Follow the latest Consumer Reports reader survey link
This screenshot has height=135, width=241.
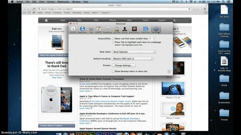111,101
